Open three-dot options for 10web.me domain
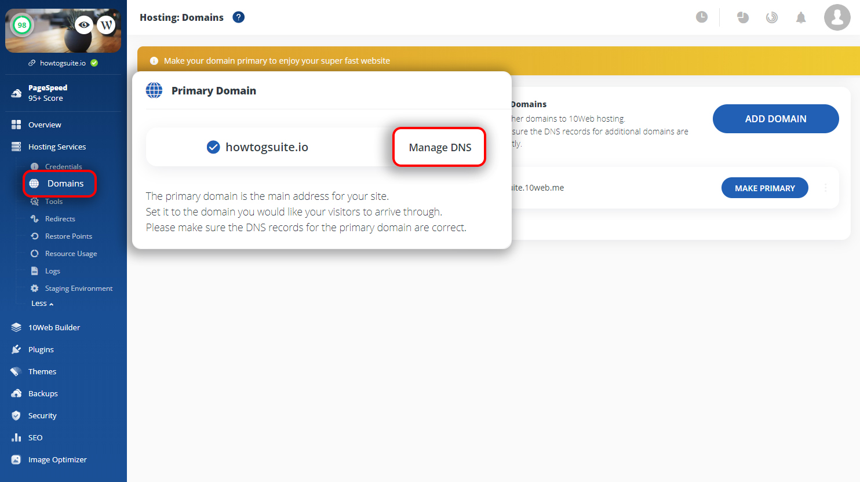Image resolution: width=860 pixels, height=482 pixels. 825,188
